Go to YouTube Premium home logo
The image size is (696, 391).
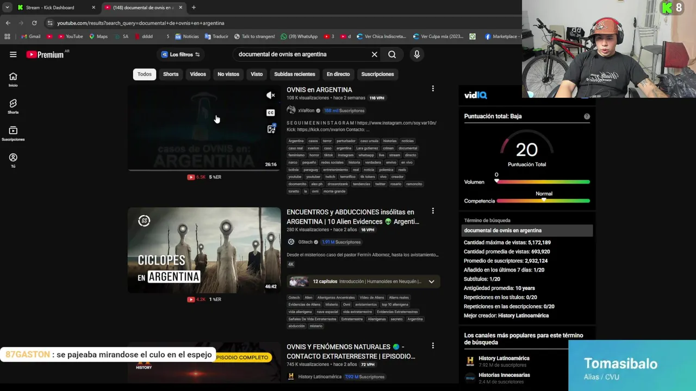45,54
